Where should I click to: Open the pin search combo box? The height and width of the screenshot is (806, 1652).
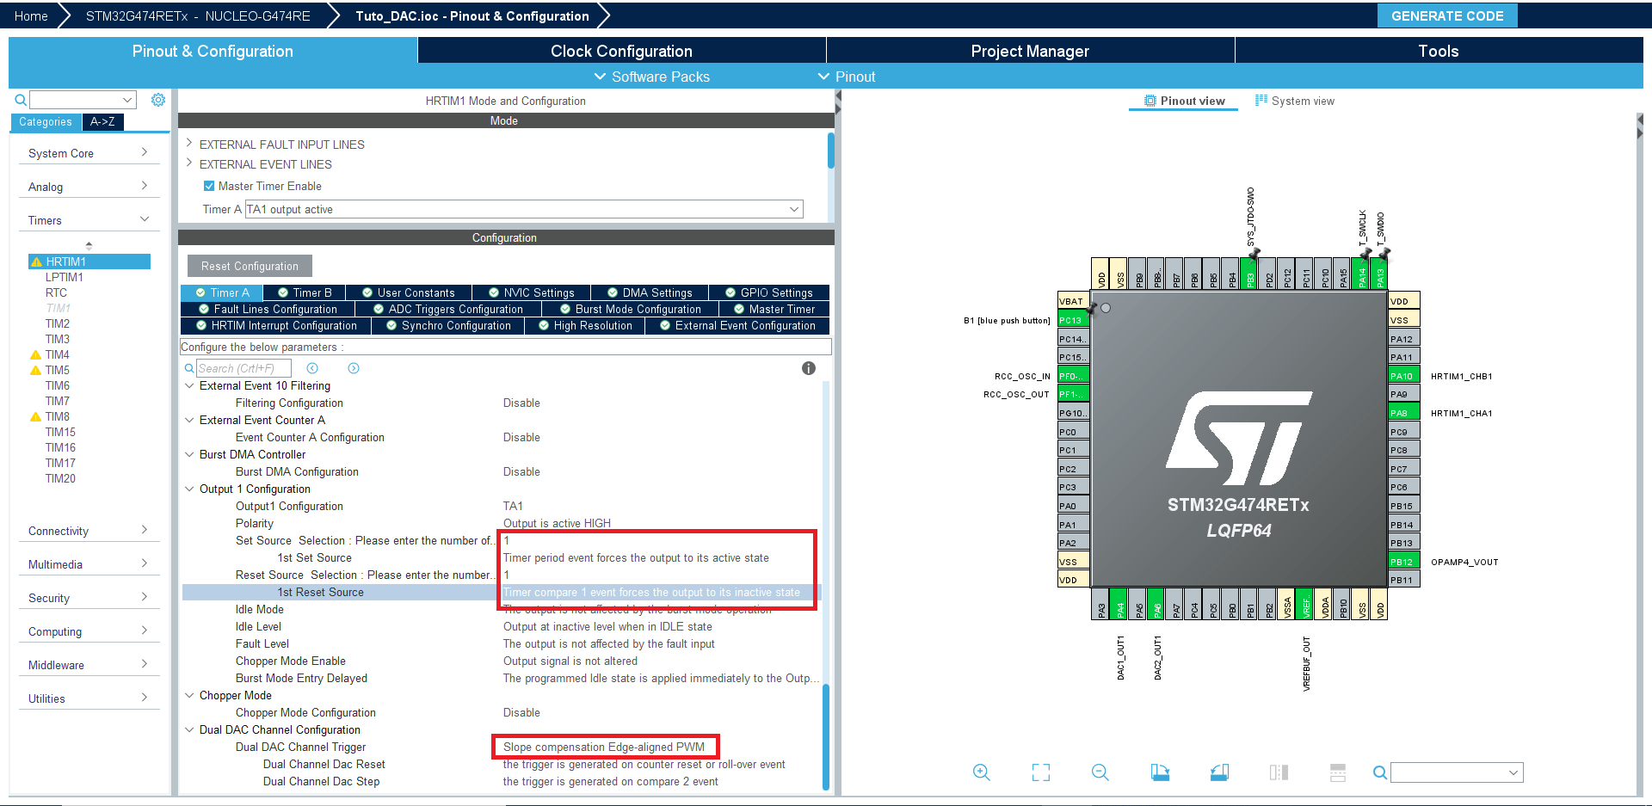coord(1457,772)
